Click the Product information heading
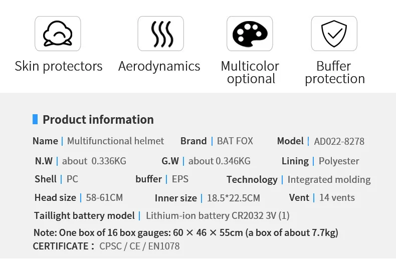The image size is (396, 263). tap(98, 120)
